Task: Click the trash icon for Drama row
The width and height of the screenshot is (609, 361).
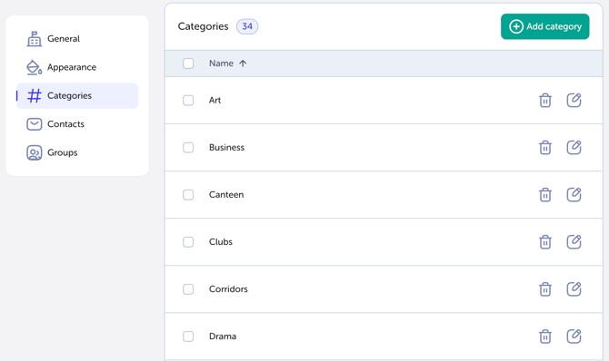Action: tap(544, 337)
